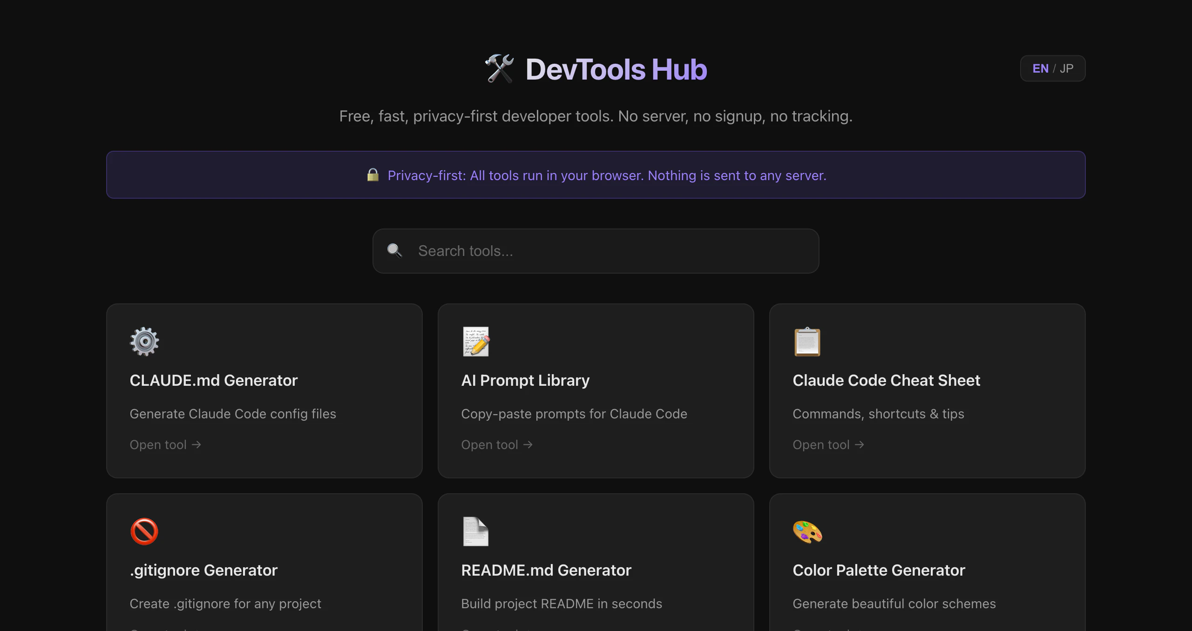Viewport: 1192px width, 631px height.
Task: Select EN language option
Action: pos(1040,68)
